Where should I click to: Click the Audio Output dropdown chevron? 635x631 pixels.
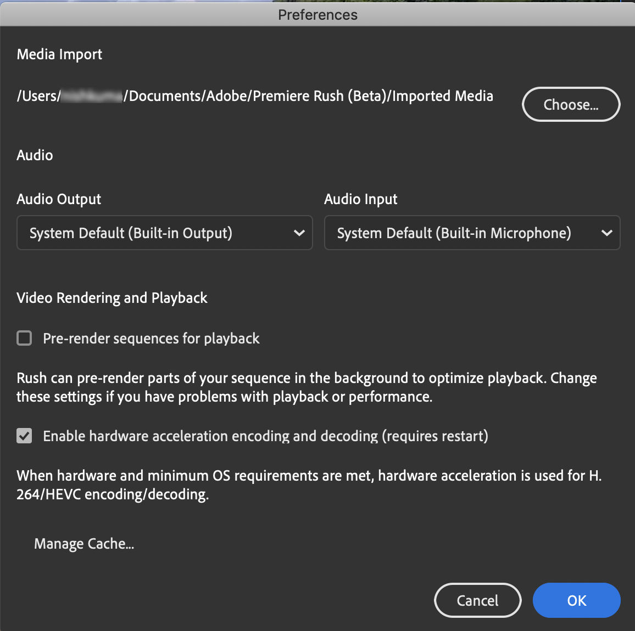point(299,233)
